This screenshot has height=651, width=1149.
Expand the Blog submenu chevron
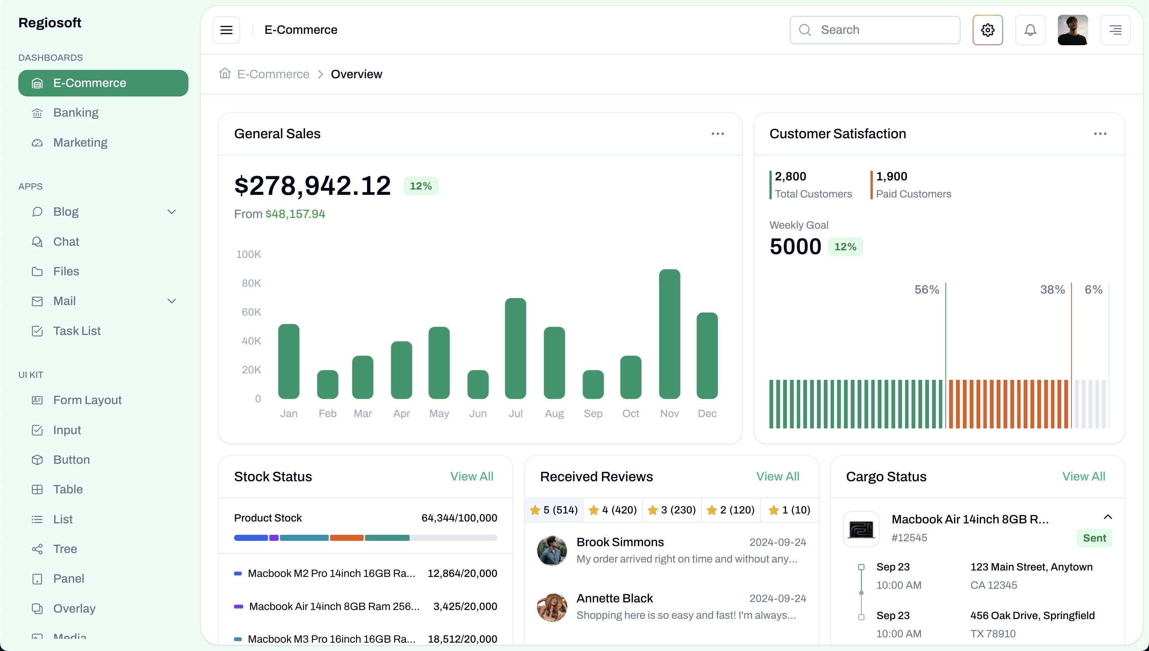tap(171, 212)
